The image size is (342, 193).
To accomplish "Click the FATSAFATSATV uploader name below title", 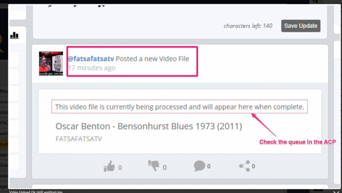I will pos(79,139).
